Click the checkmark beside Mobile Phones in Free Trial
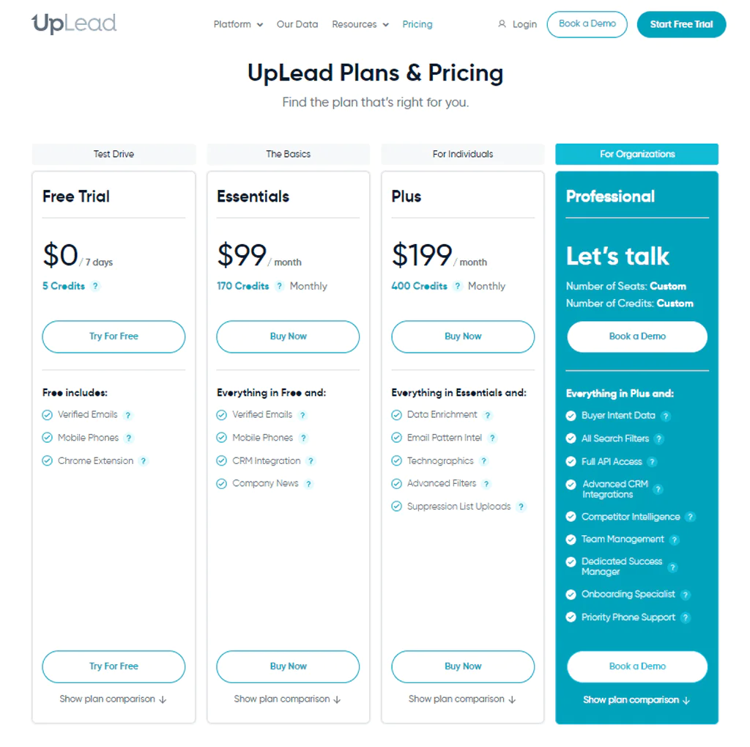The height and width of the screenshot is (747, 750). 46,438
